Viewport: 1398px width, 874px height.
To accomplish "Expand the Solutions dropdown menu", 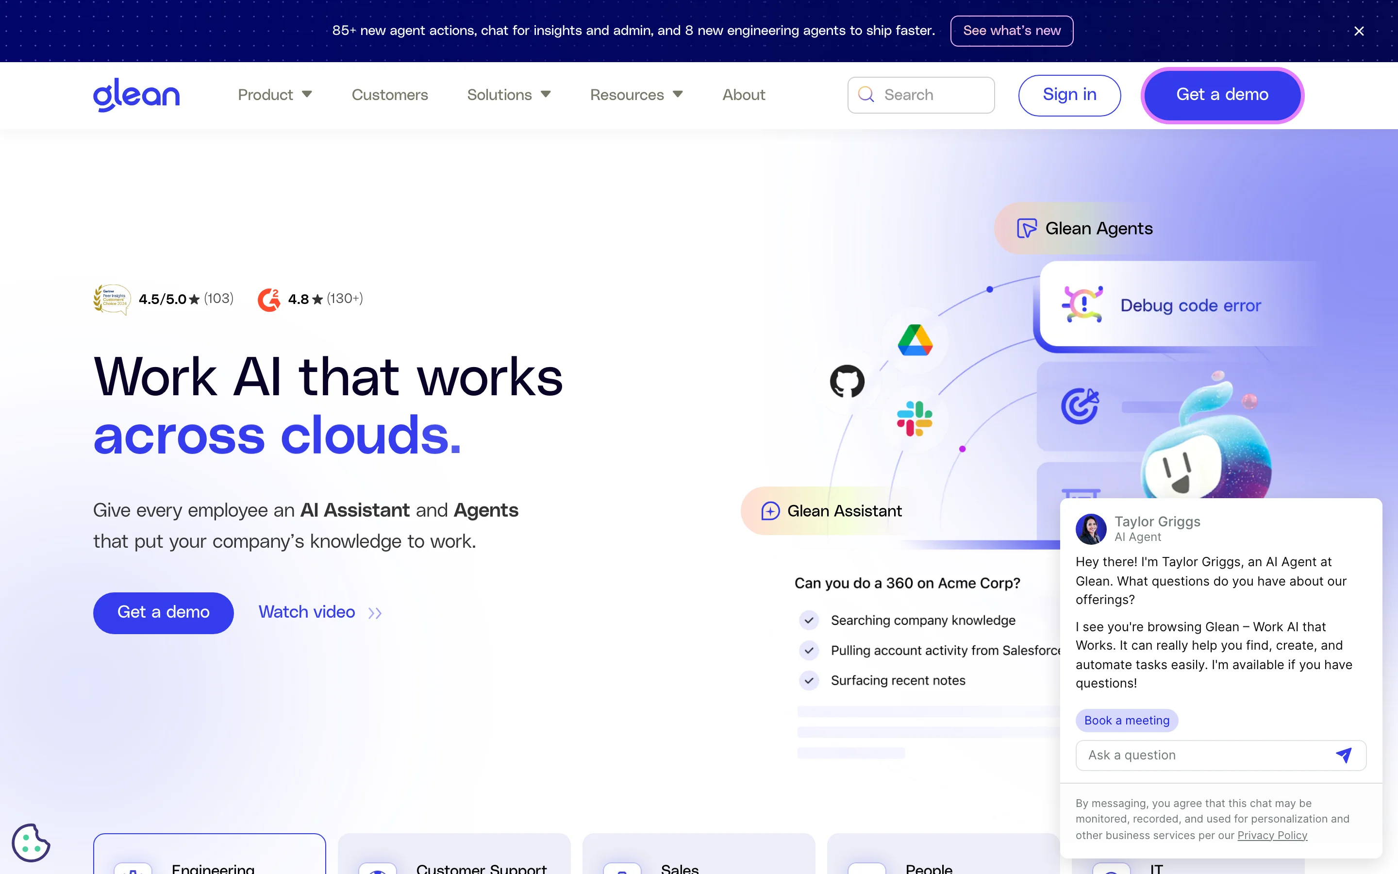I will [508, 95].
